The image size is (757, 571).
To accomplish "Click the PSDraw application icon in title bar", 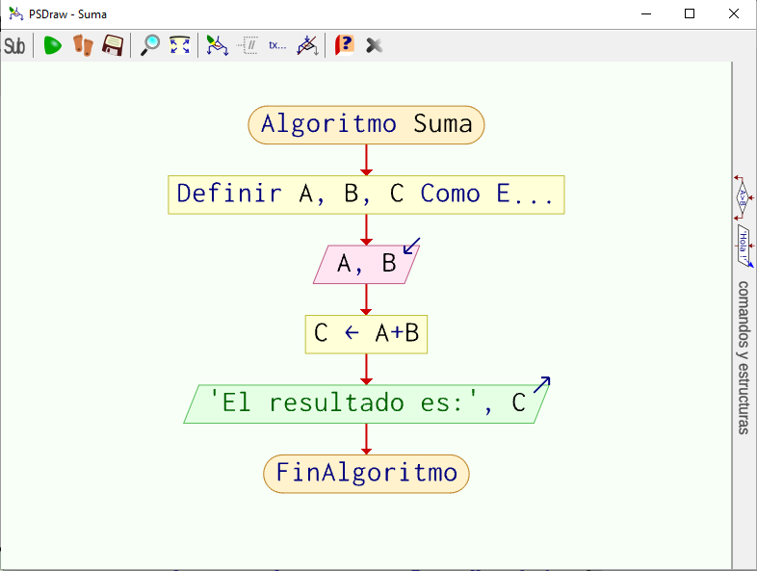I will coord(16,14).
